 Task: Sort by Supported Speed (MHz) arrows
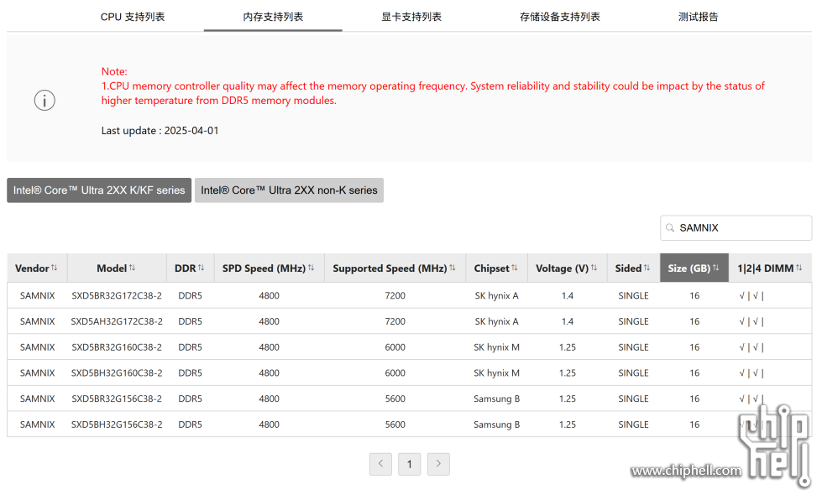click(453, 268)
